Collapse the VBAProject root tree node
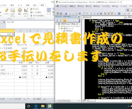The image size is (132, 109). coord(56,24)
